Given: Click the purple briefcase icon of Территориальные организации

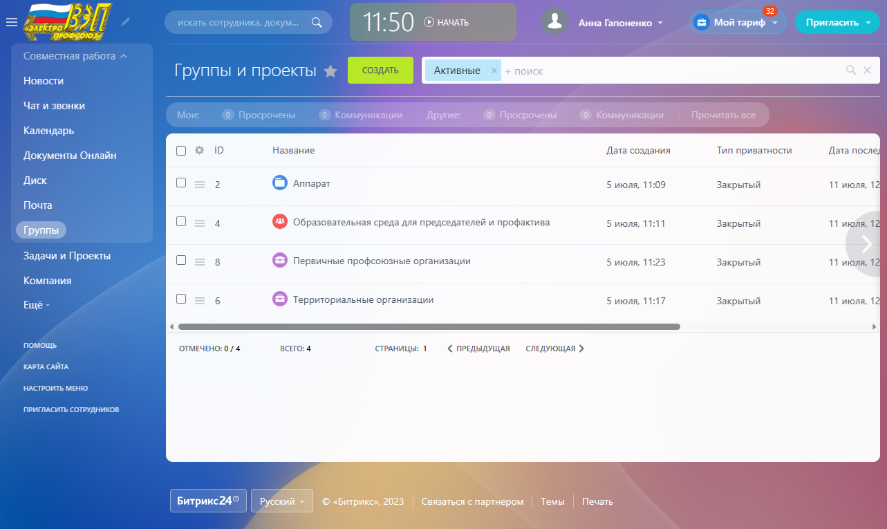Looking at the screenshot, I should pyautogui.click(x=279, y=299).
